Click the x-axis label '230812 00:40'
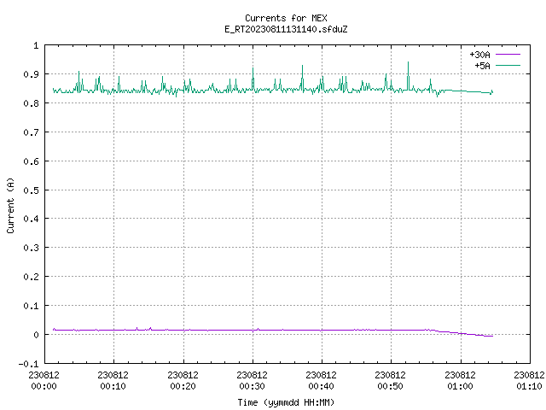Screen dimensions: 546x410 click(x=321, y=380)
